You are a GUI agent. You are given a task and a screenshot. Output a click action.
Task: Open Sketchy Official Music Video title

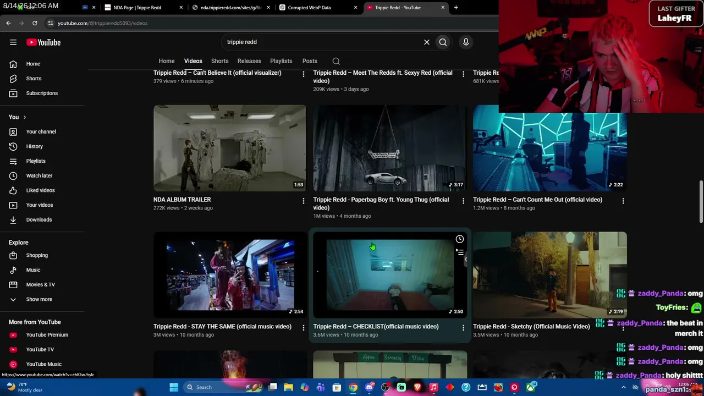[531, 327]
